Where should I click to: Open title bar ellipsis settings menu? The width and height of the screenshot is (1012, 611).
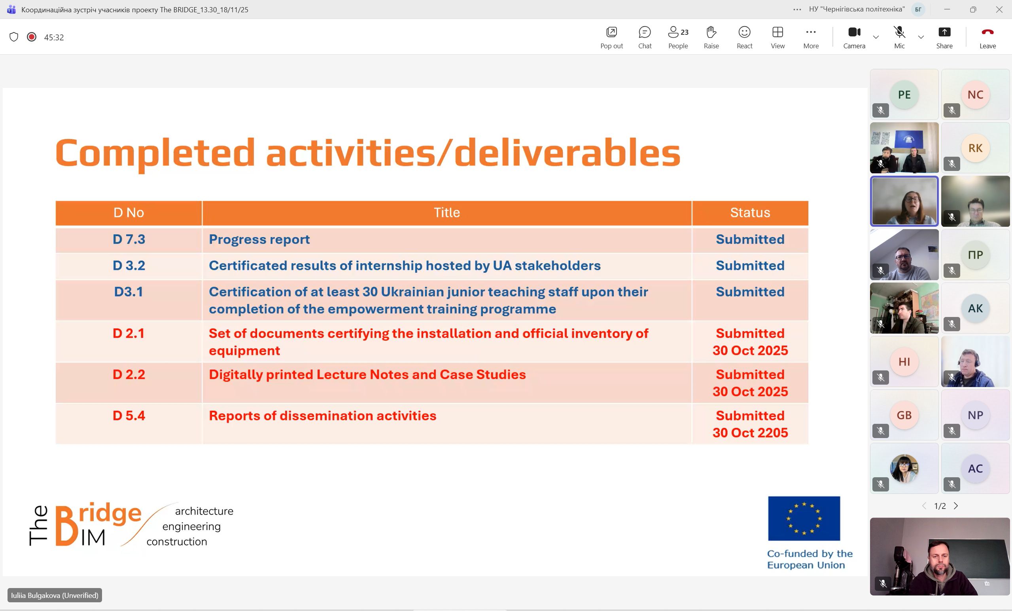click(x=797, y=9)
